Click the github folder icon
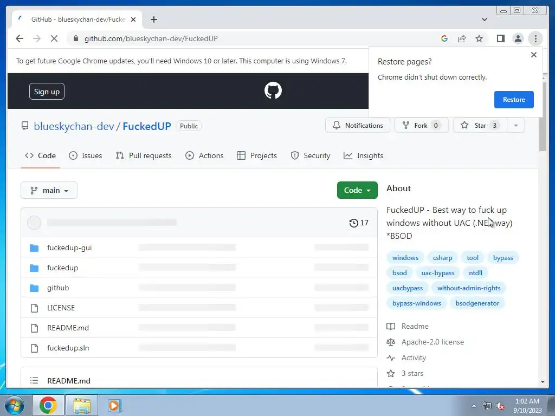This screenshot has height=416, width=555. [x=34, y=288]
